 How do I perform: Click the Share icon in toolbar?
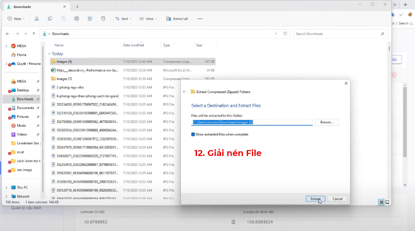click(90, 19)
